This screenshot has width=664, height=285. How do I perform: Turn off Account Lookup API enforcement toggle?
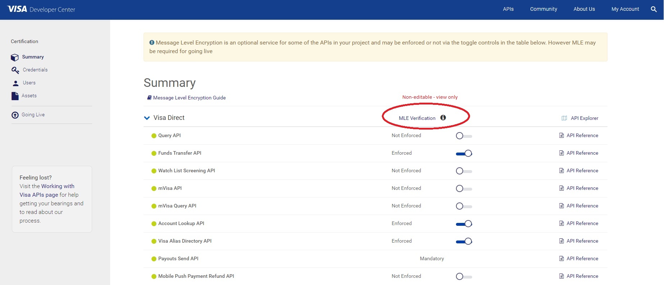click(464, 224)
